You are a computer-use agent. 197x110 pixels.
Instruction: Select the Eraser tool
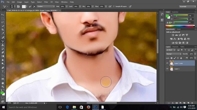coord(3,52)
